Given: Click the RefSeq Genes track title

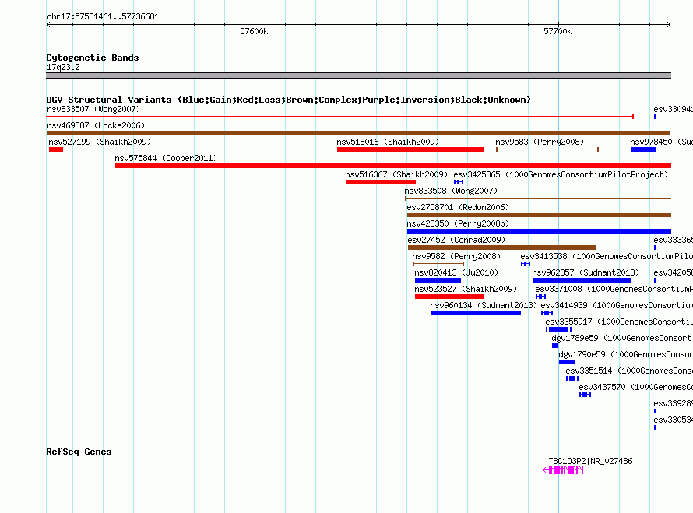Looking at the screenshot, I should [x=79, y=452].
